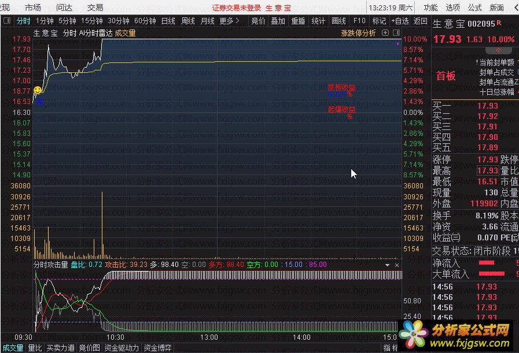
Task: Click the split-panel icon right of 涨跌停分析
Action: (396, 33)
